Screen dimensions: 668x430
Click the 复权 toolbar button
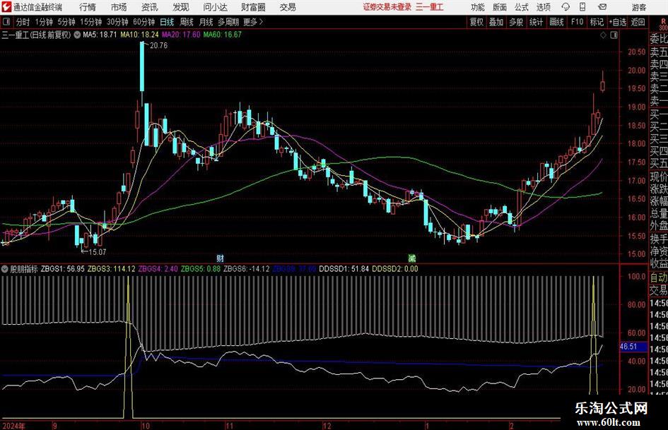point(476,22)
